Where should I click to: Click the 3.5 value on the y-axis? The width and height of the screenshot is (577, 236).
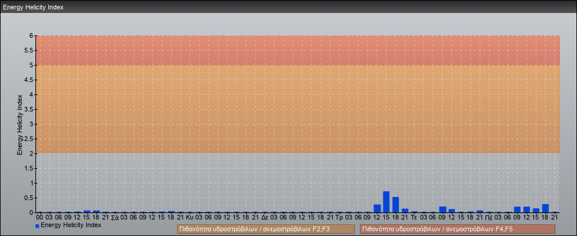tap(29, 109)
